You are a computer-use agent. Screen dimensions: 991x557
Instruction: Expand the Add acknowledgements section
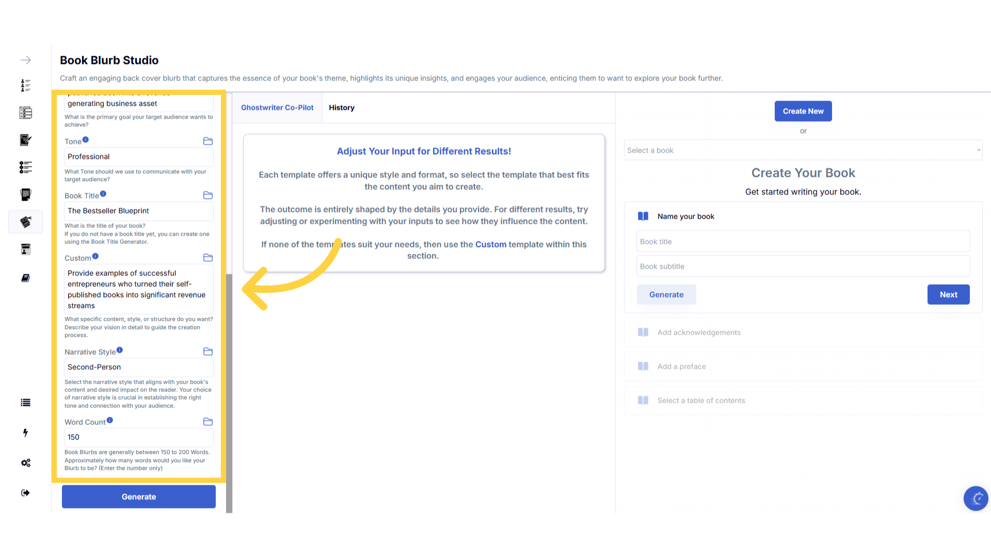point(699,333)
